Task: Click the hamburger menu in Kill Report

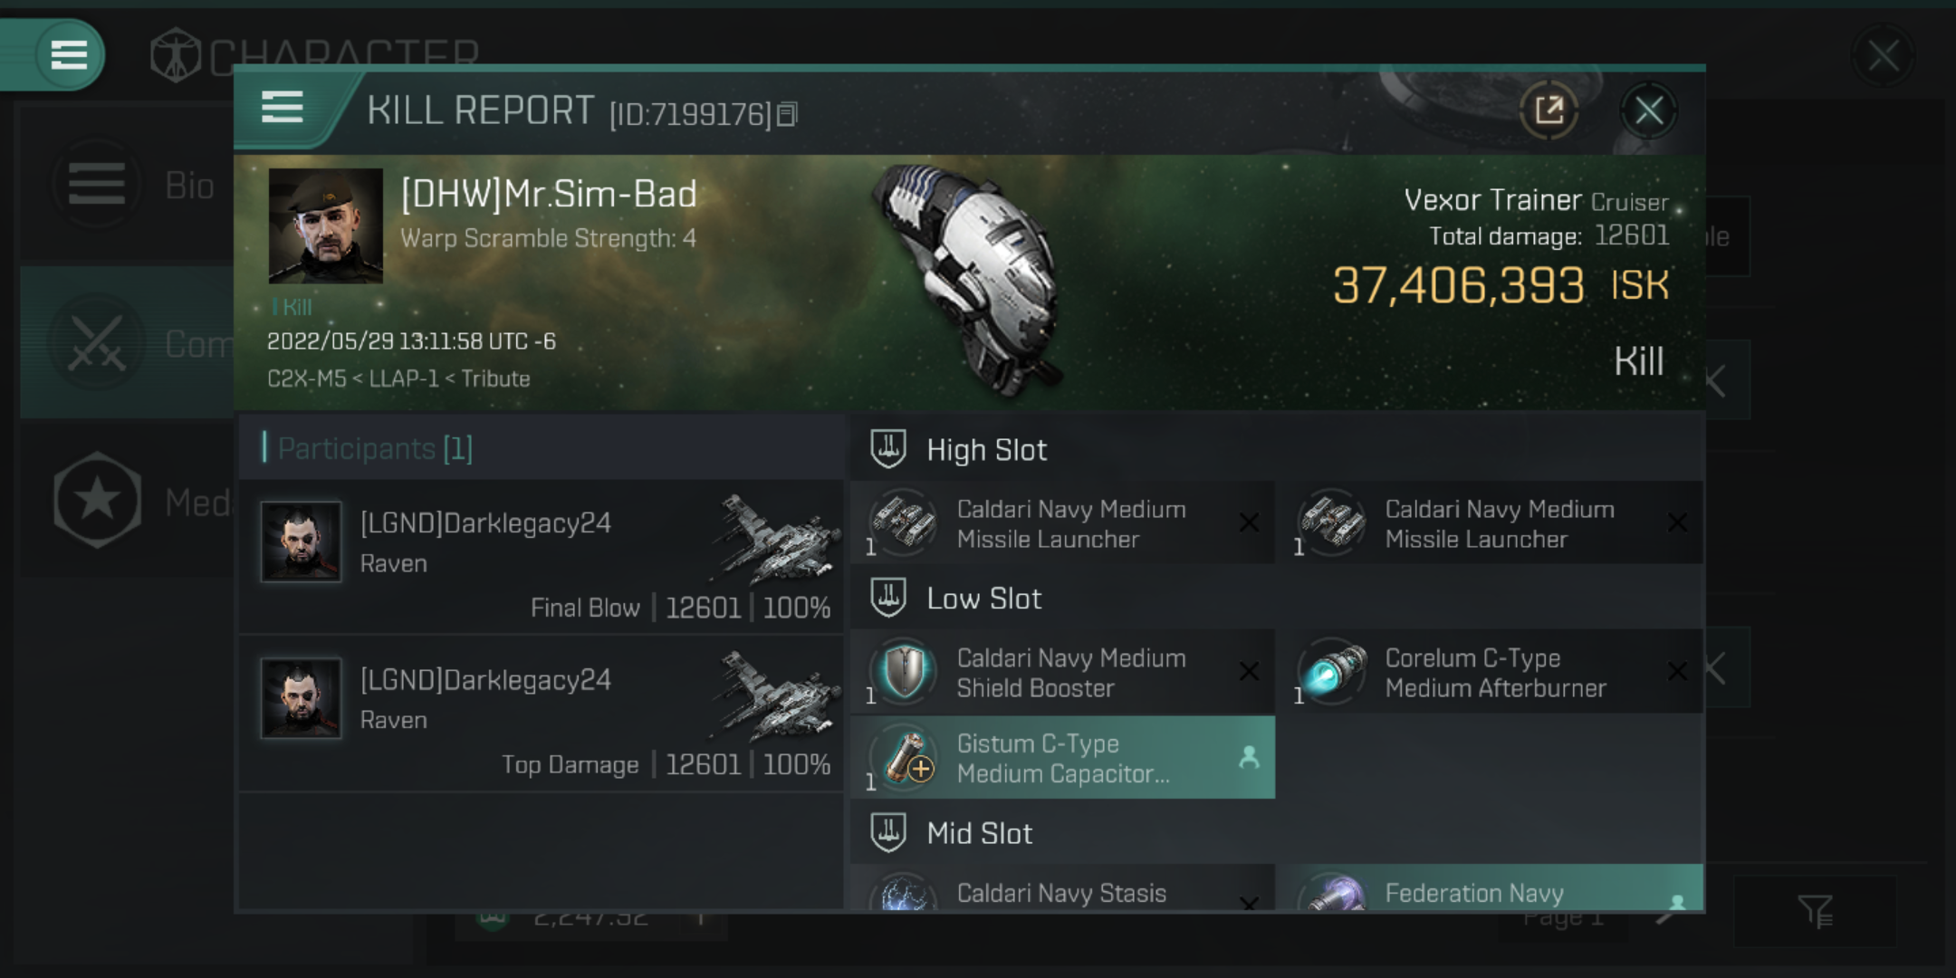Action: [x=281, y=111]
